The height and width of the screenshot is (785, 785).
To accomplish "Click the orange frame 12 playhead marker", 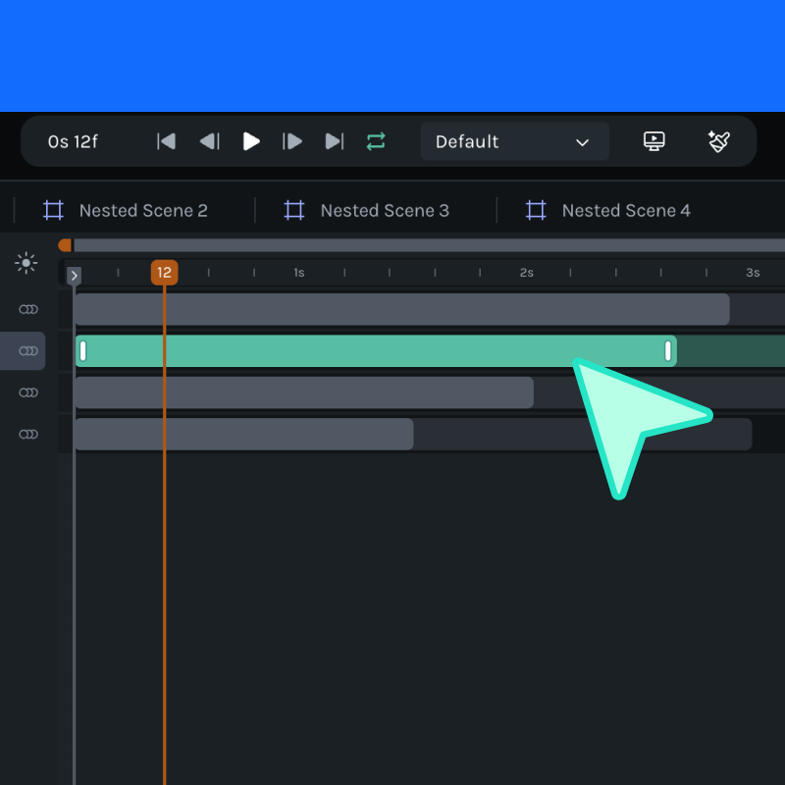I will click(x=164, y=273).
